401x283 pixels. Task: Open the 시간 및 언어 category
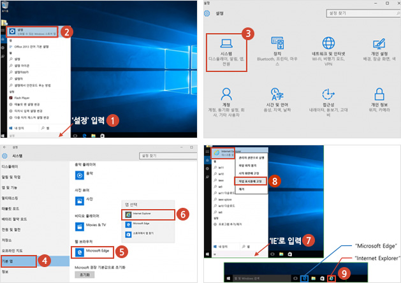coord(277,100)
